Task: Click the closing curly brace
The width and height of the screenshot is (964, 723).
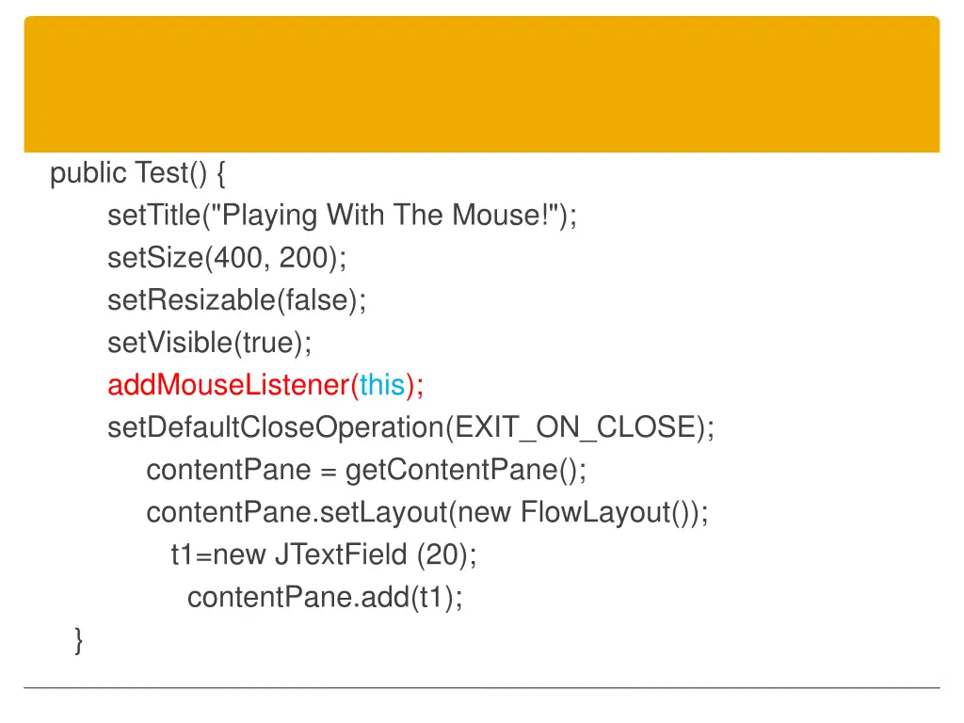Action: [x=78, y=640]
